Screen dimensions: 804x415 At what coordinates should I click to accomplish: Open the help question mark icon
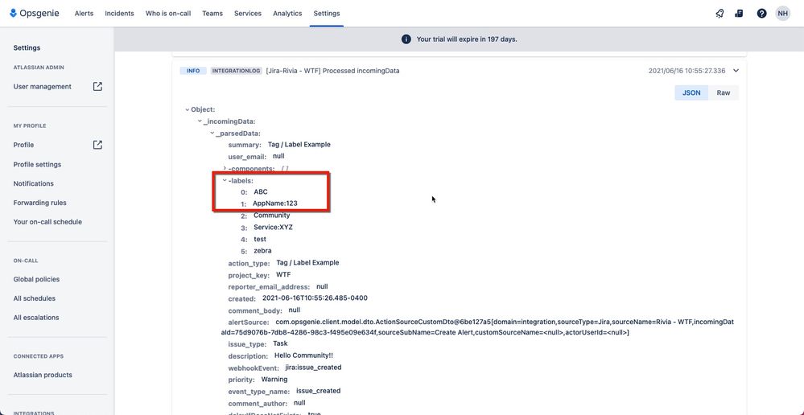point(761,14)
